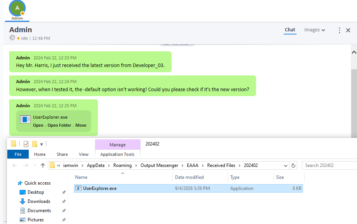Click Open link for UserExplorer.exe attachment
The image size is (357, 224).
pyautogui.click(x=38, y=125)
